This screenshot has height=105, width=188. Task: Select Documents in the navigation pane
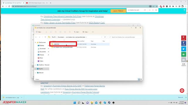[x=43, y=52]
